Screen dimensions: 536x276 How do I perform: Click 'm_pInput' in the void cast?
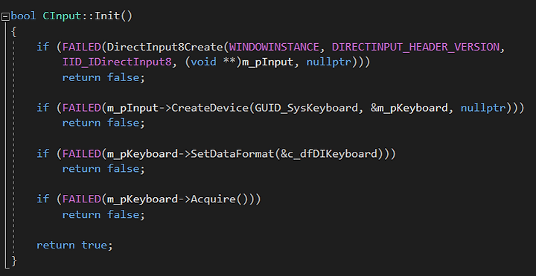tap(268, 62)
